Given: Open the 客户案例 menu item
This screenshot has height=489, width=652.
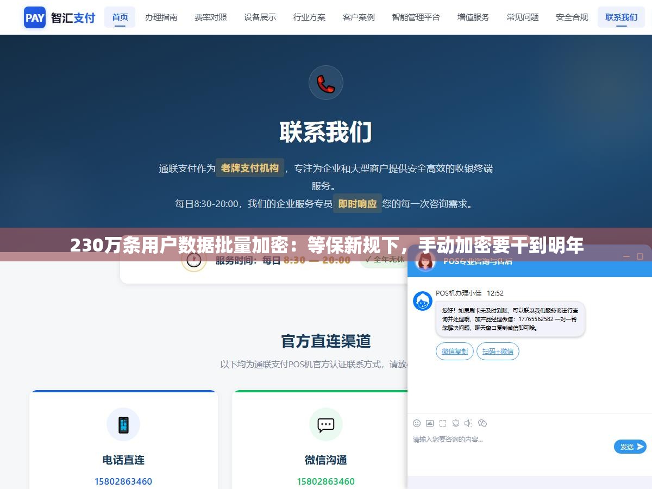Looking at the screenshot, I should [359, 17].
